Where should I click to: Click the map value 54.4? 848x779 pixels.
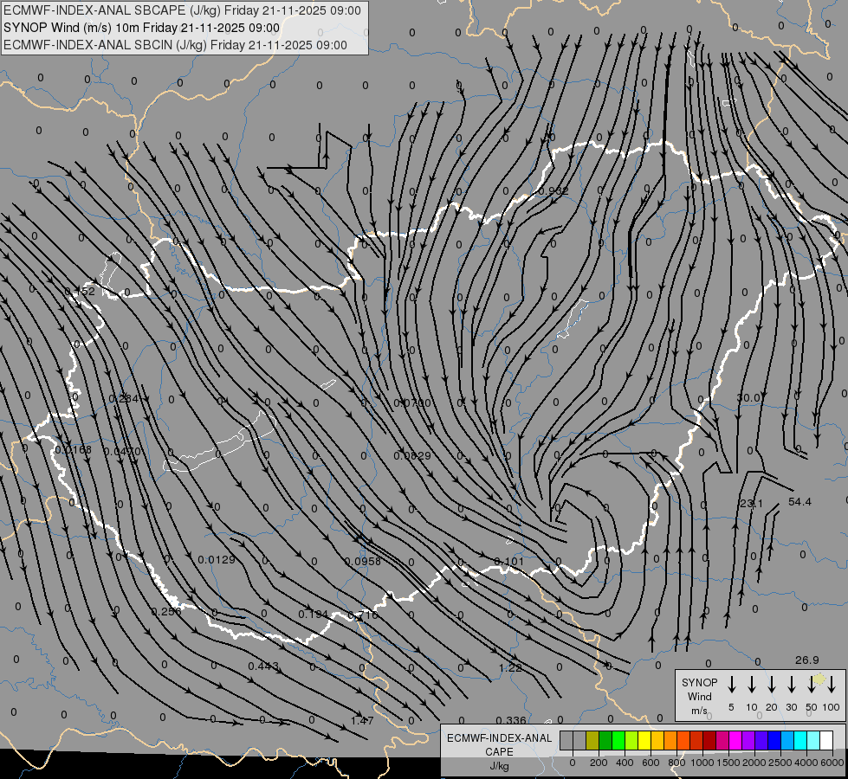point(799,502)
